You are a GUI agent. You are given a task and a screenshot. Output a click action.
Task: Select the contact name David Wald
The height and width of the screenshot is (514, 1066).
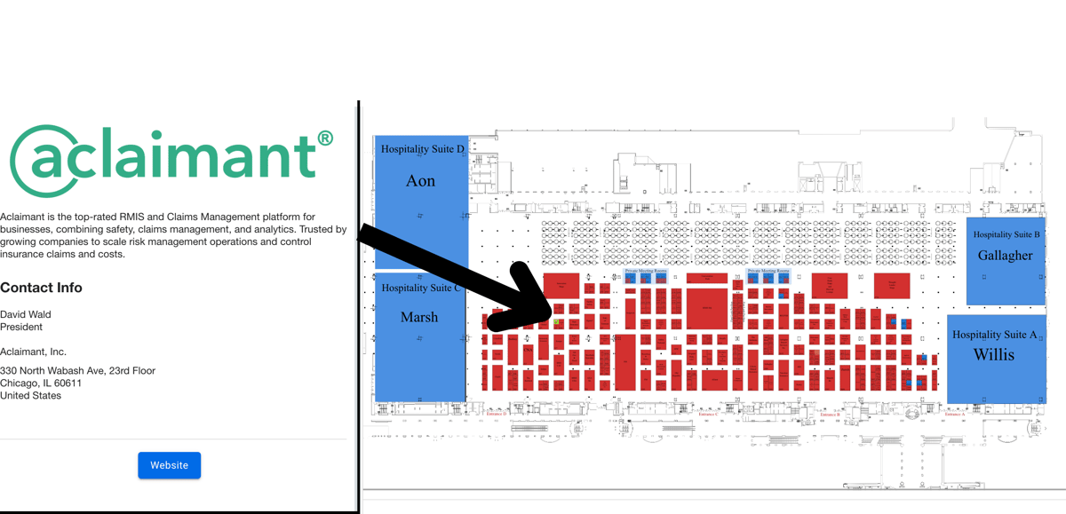pos(26,314)
